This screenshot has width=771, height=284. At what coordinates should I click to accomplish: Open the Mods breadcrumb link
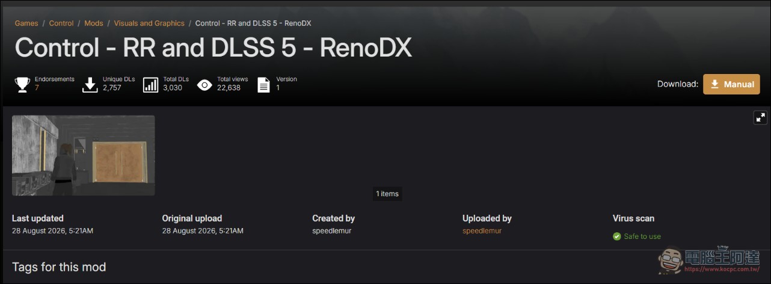click(x=94, y=23)
